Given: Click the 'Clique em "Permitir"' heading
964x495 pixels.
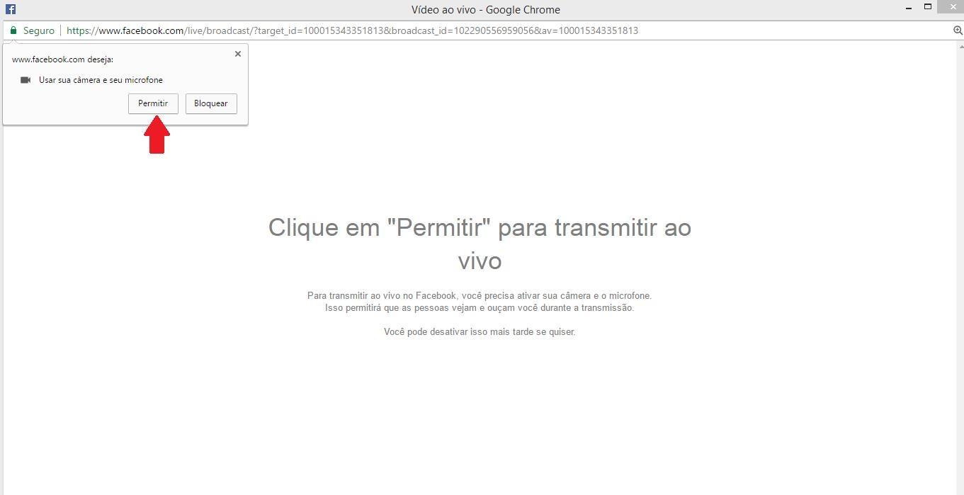Looking at the screenshot, I should click(x=480, y=244).
